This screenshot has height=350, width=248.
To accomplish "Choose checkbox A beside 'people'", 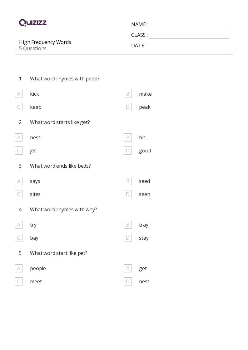I will 19,268.
